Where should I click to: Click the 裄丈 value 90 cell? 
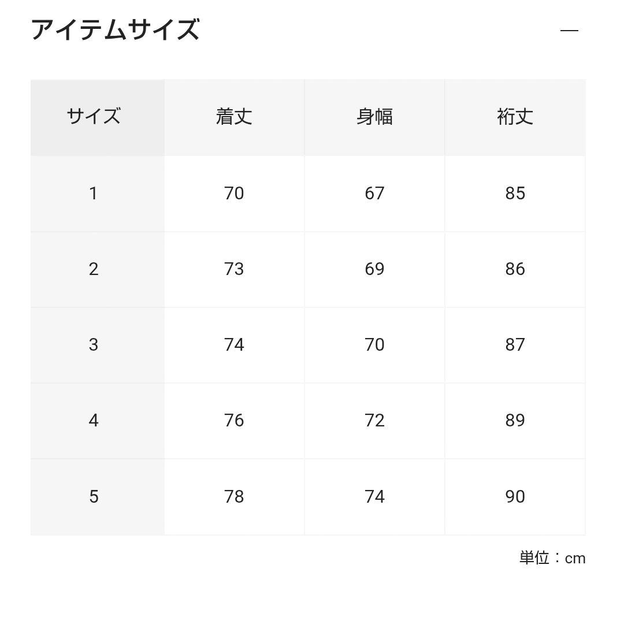point(515,497)
